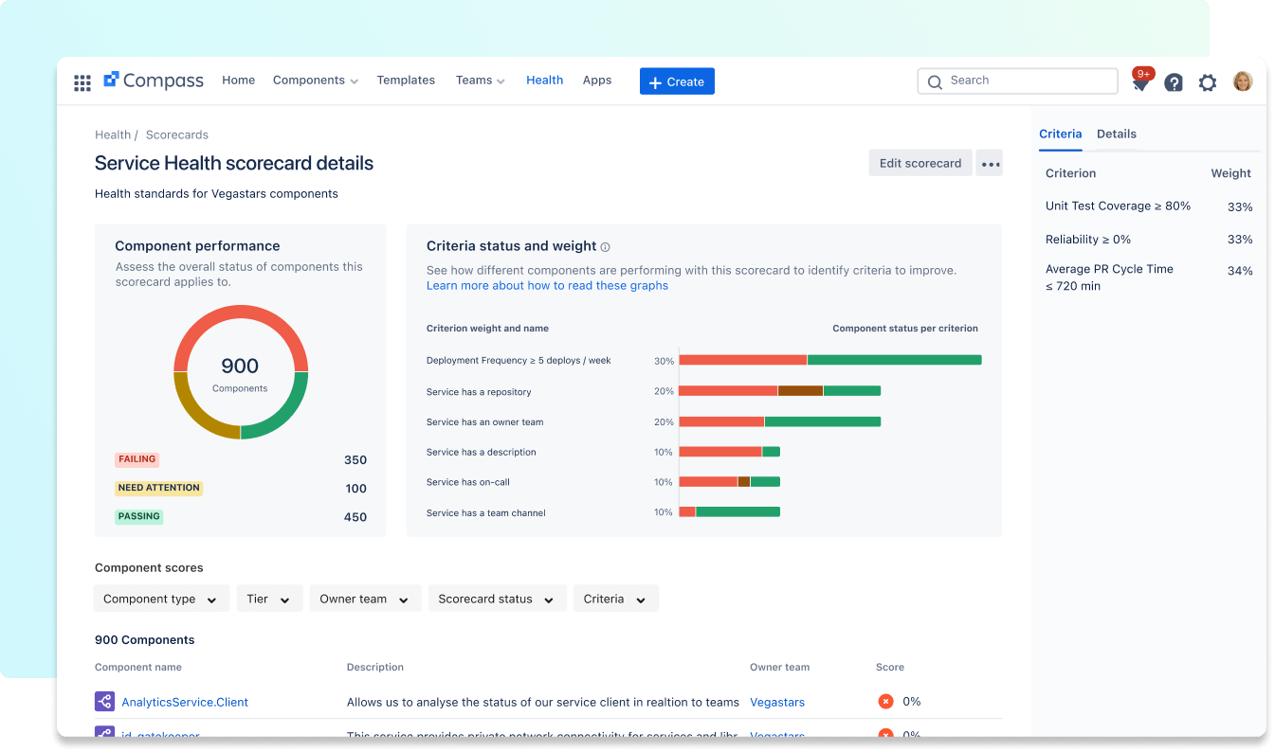Viewport: 1275px width, 752px height.
Task: Open the settings gear icon
Action: [1208, 82]
